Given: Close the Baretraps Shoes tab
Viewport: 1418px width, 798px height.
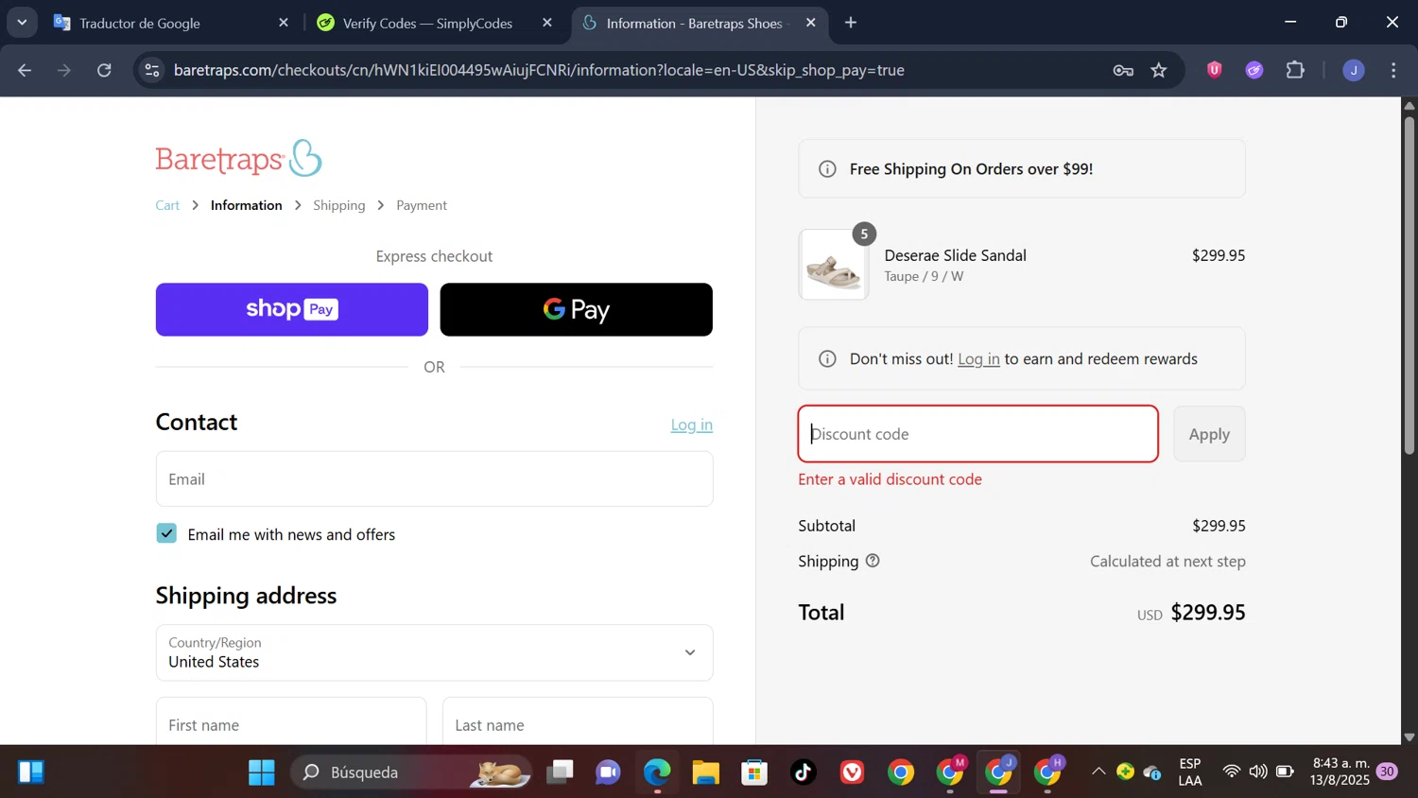Looking at the screenshot, I should [x=810, y=23].
